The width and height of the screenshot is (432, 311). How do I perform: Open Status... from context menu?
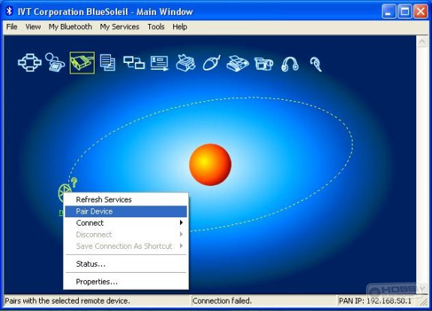tap(126, 264)
